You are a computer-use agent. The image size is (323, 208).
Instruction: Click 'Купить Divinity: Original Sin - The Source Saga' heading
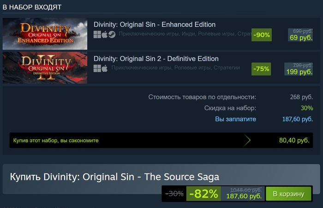(114, 177)
